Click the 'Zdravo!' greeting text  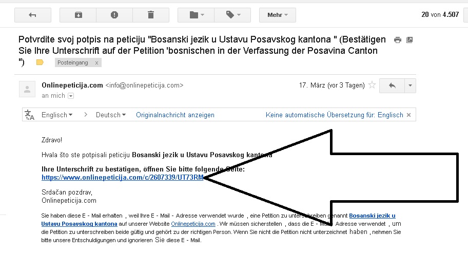[x=52, y=140]
